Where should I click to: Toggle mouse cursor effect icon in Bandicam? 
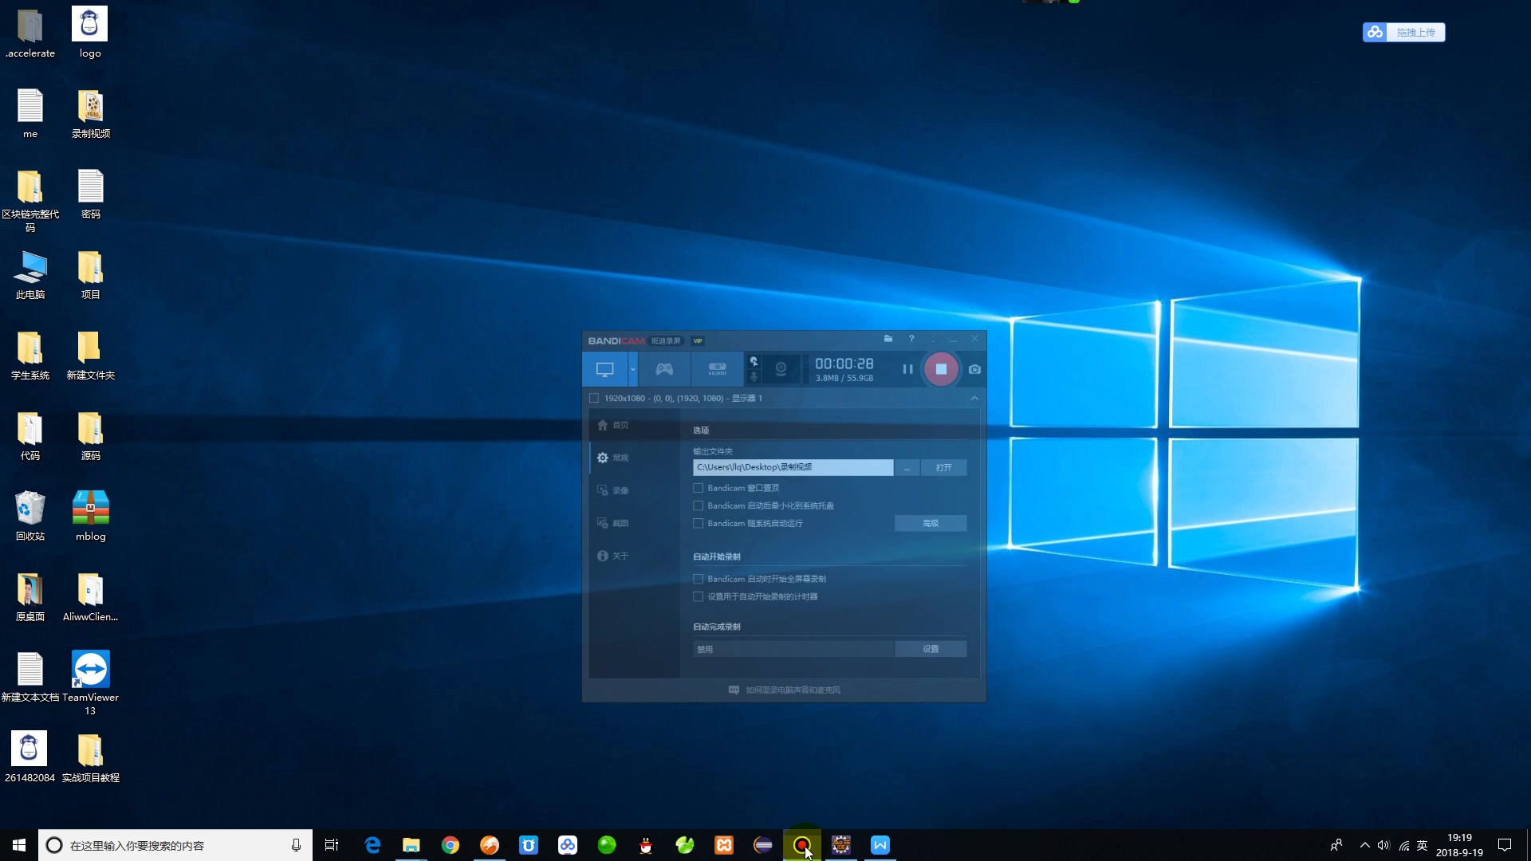(754, 362)
